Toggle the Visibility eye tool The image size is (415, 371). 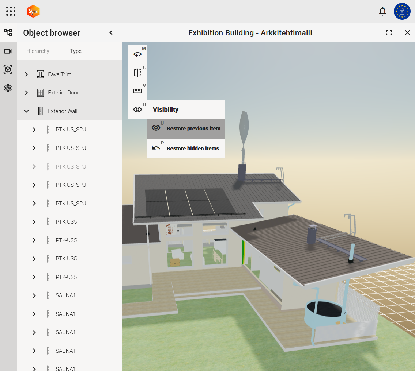pyautogui.click(x=137, y=109)
